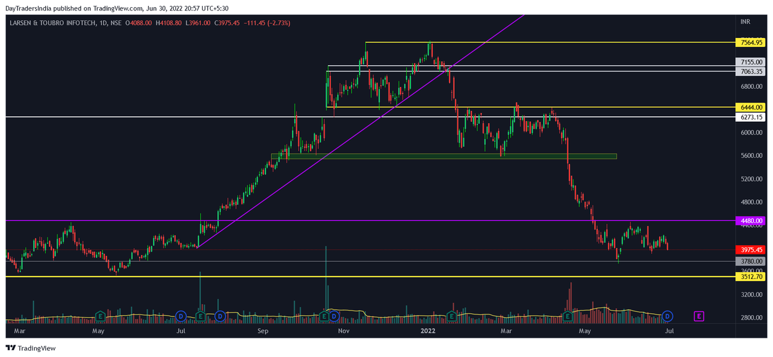Open the dividend D marker at July 2021

[181, 316]
